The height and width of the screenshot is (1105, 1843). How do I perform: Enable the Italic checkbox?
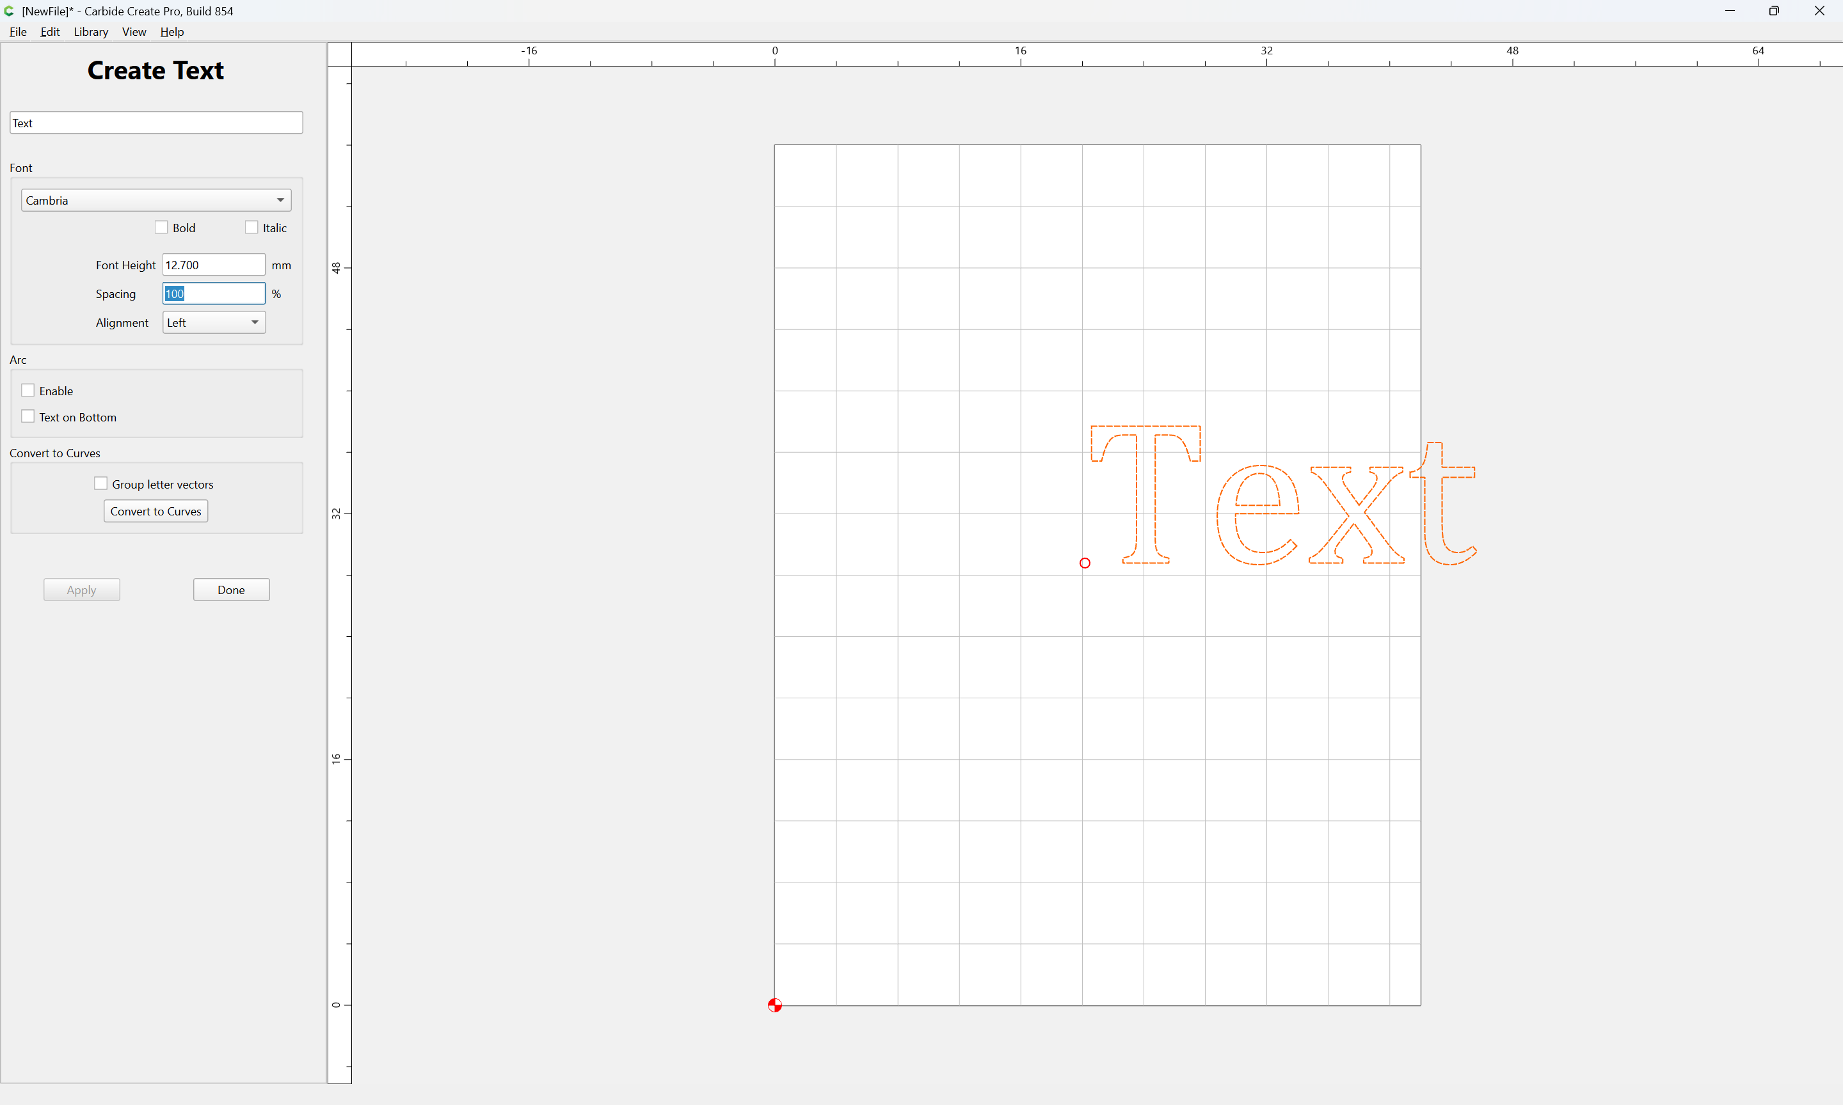click(x=251, y=227)
